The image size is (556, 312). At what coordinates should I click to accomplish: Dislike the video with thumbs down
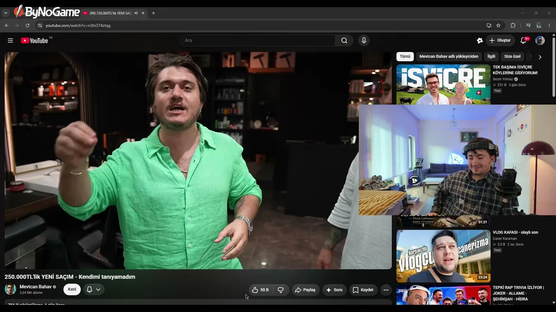[x=281, y=290]
